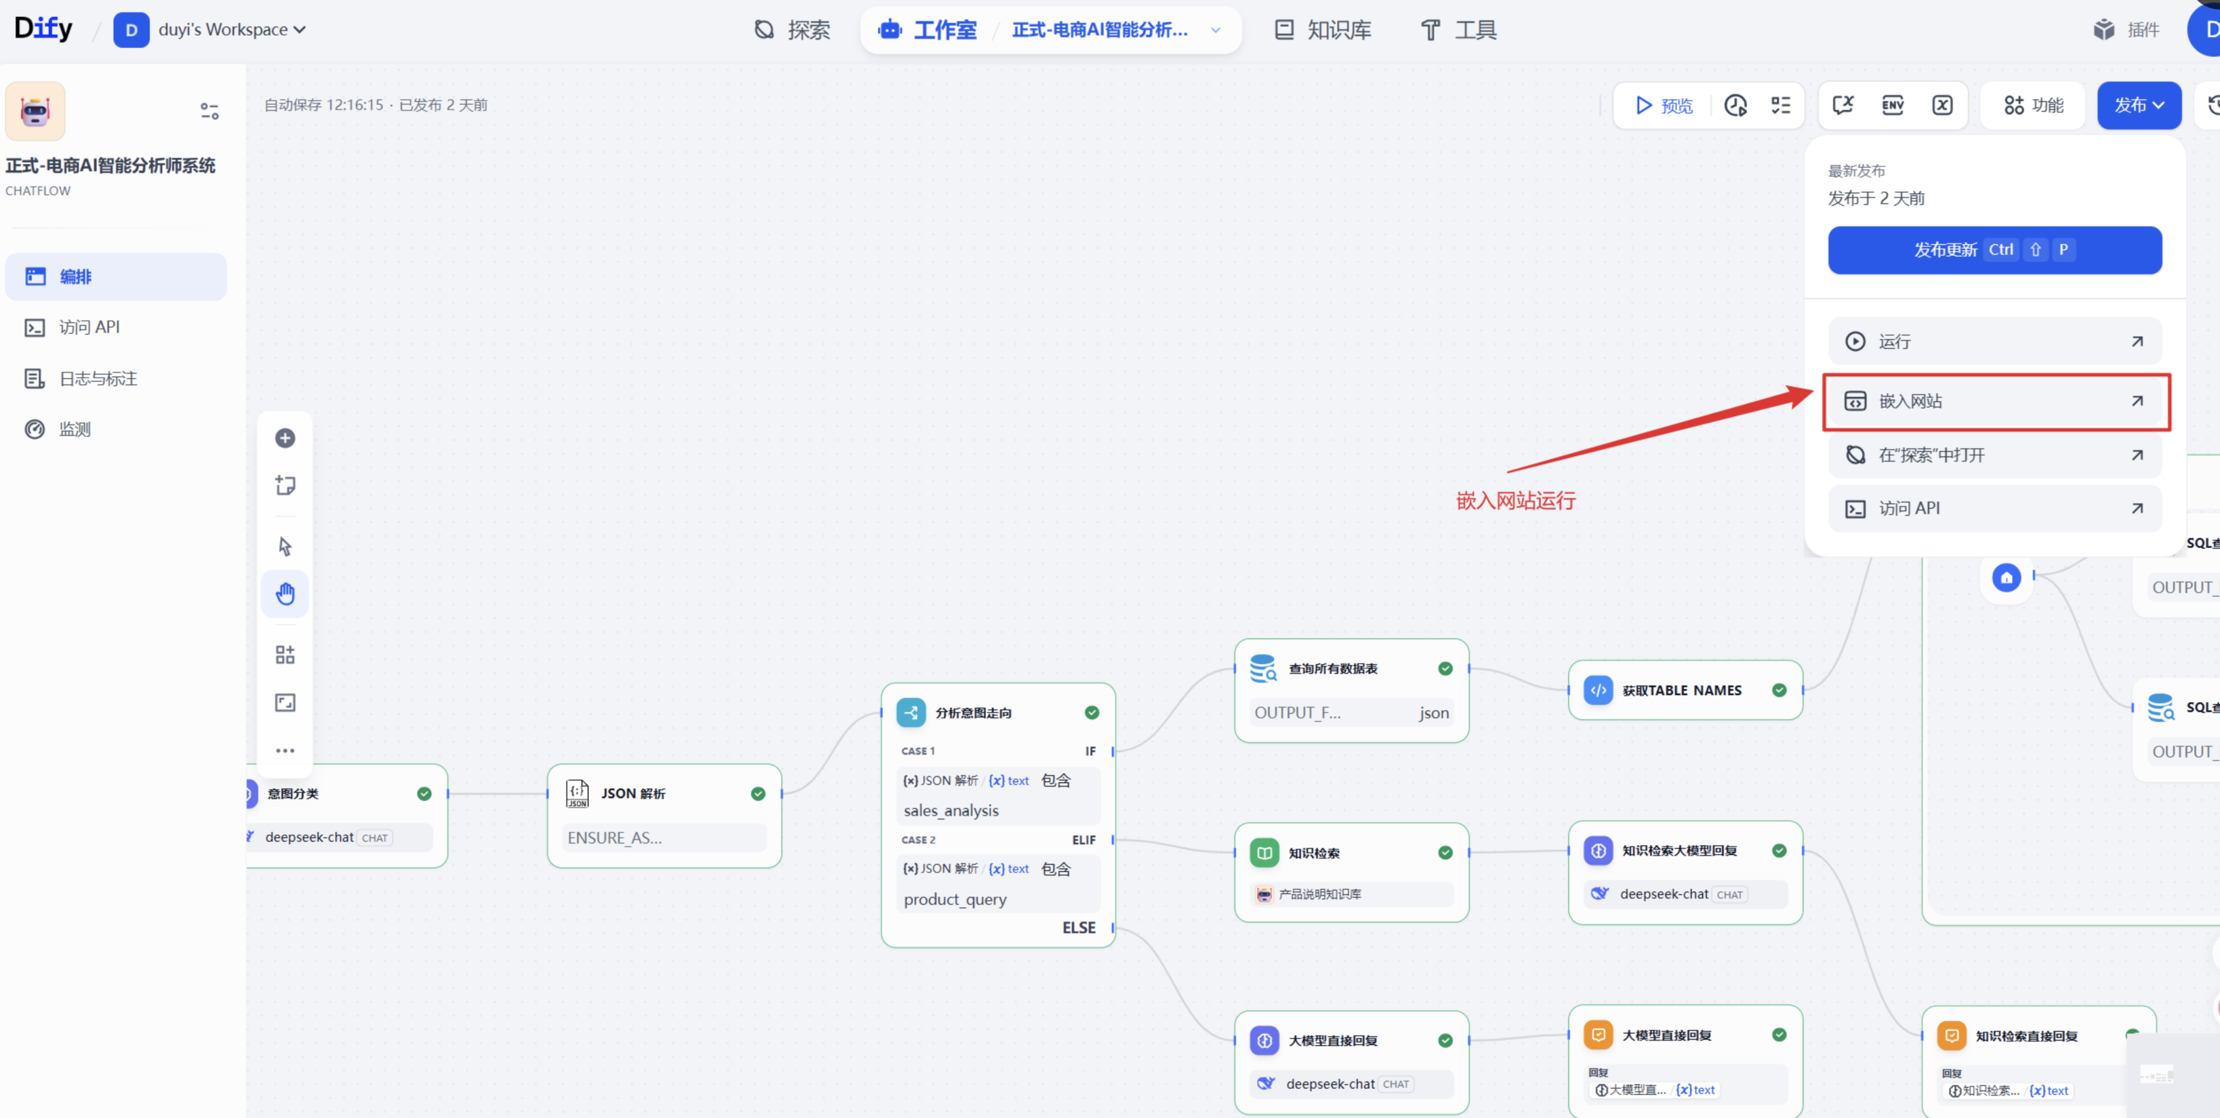The width and height of the screenshot is (2220, 1118).
Task: Open the app name dropdown chevron
Action: tap(1216, 30)
